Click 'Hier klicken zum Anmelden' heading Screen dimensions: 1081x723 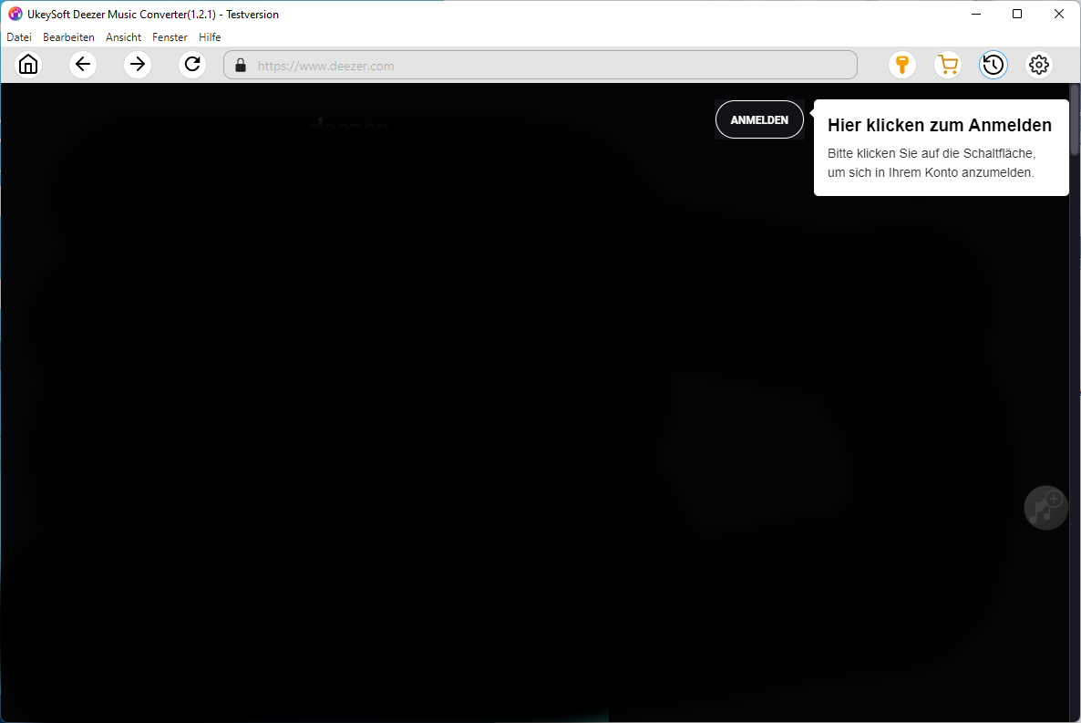click(940, 125)
